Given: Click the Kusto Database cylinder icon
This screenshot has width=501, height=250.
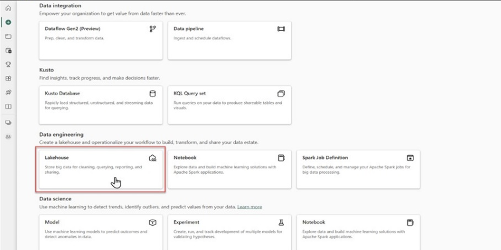Looking at the screenshot, I should click(153, 94).
